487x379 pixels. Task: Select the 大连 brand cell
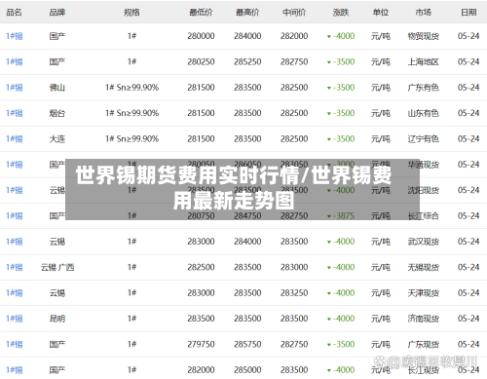click(57, 139)
